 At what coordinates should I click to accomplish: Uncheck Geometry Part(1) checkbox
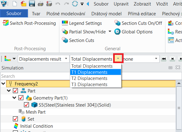pyautogui.click(x=21, y=98)
